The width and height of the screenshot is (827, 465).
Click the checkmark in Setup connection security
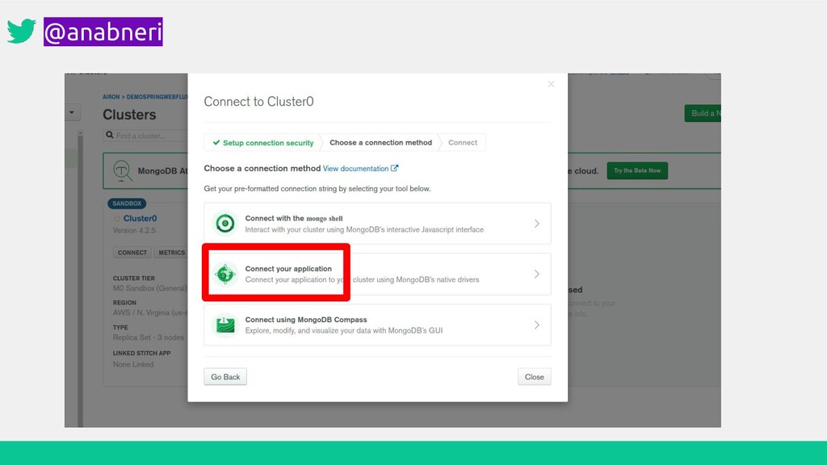(216, 142)
